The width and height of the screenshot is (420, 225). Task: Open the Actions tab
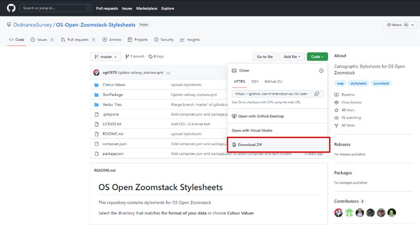[x=112, y=40]
